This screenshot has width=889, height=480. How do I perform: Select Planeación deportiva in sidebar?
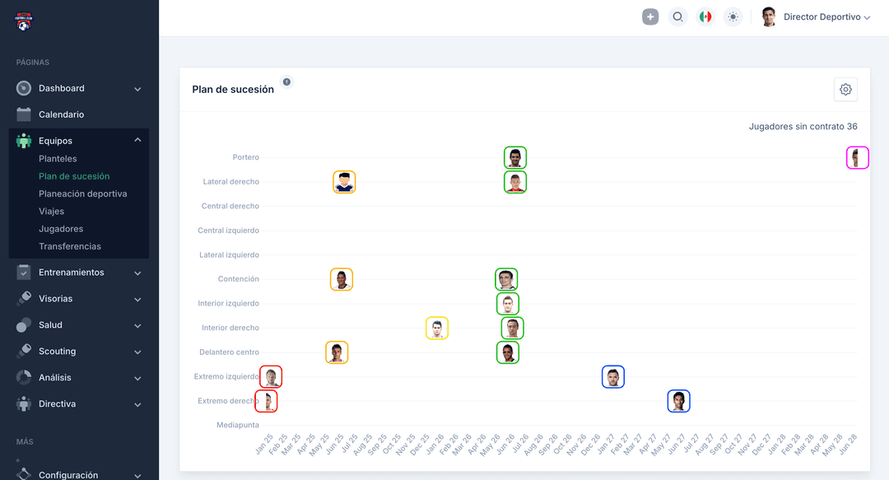[x=82, y=193]
